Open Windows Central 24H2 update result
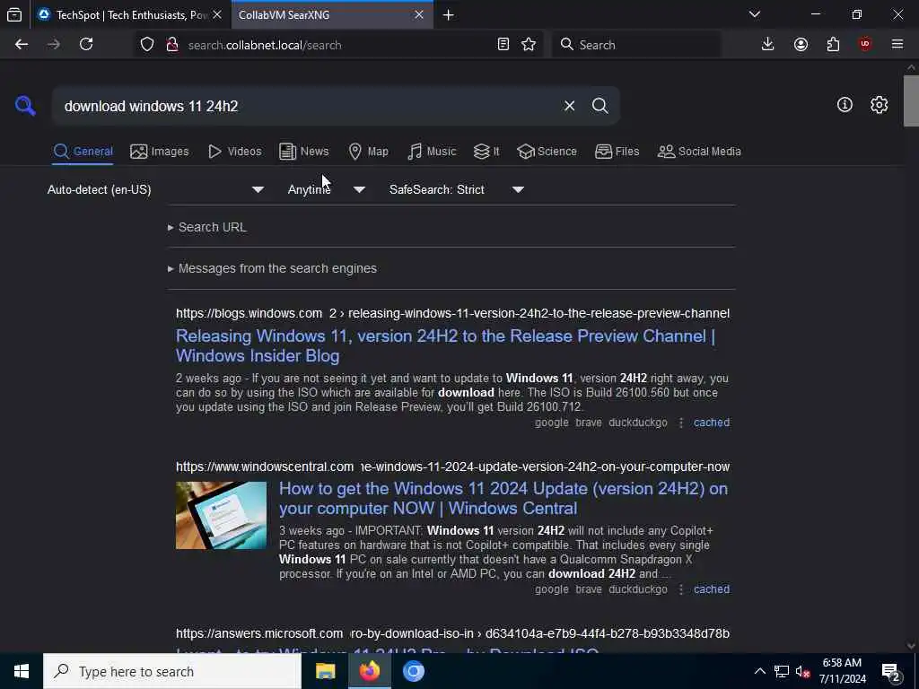Viewport: 919px width, 689px height. (503, 498)
